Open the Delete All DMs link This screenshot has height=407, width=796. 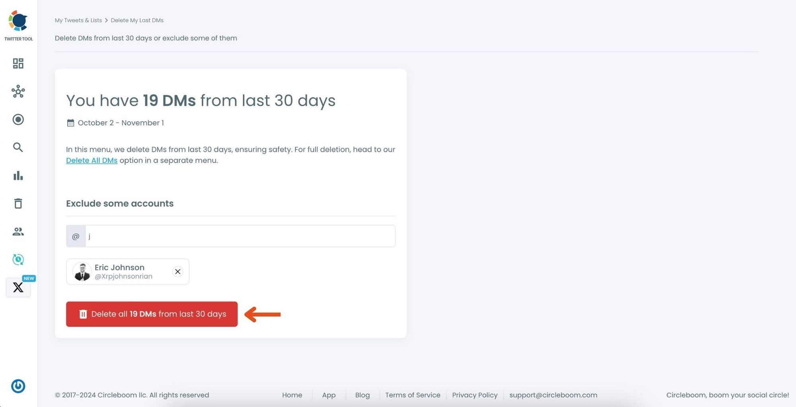92,160
